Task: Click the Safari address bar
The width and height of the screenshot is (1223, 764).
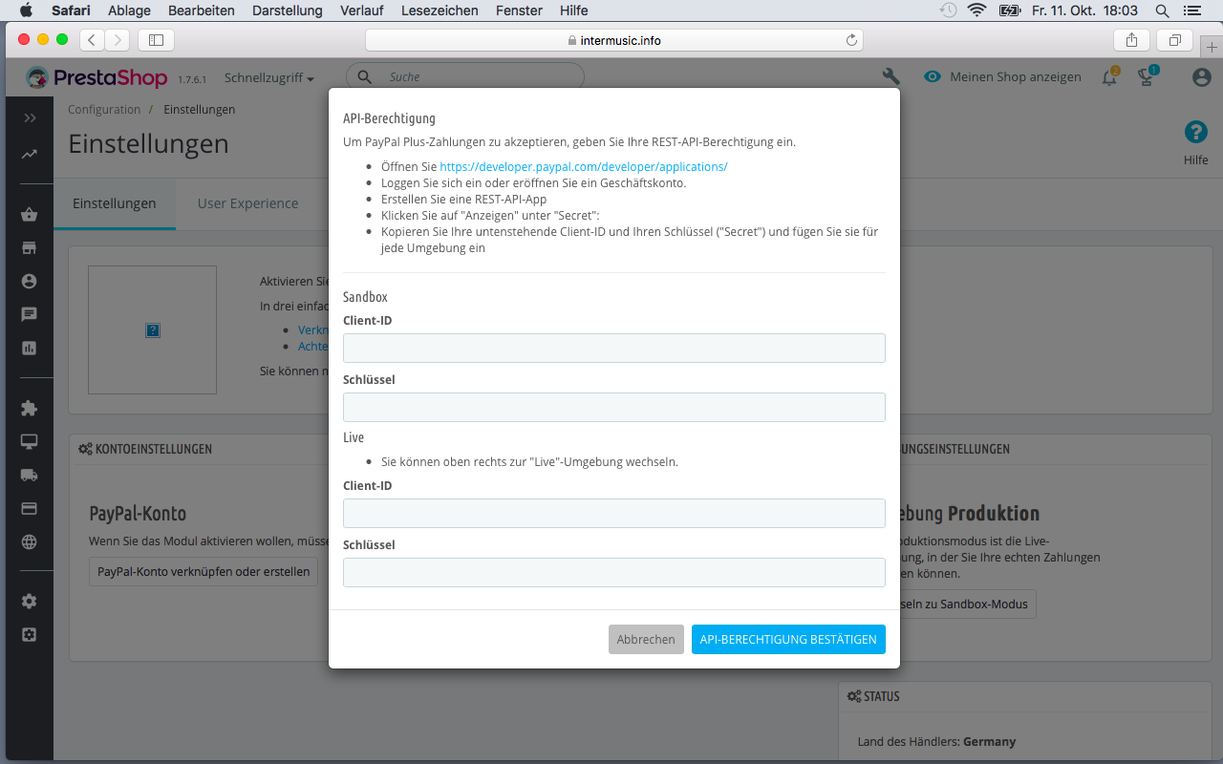Action: point(614,40)
